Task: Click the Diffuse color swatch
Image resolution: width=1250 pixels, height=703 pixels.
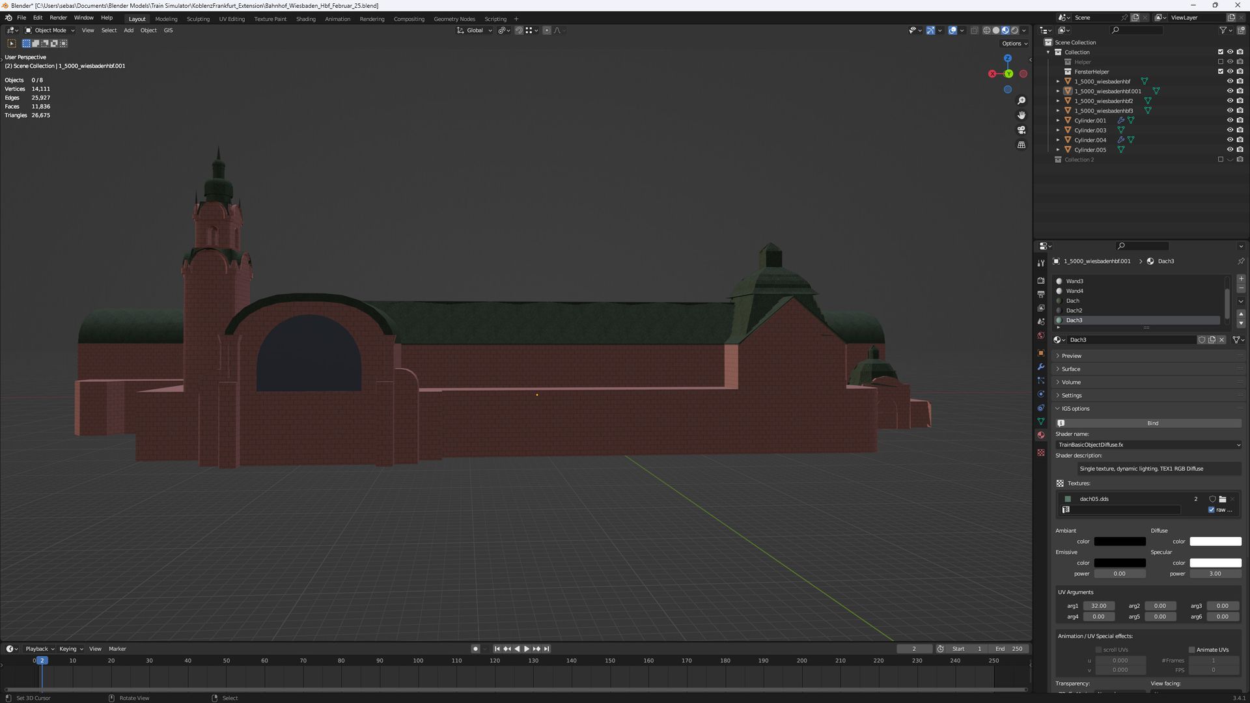Action: [x=1215, y=542]
